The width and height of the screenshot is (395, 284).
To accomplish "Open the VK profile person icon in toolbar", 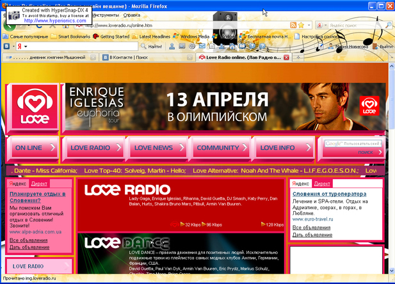I will click(172, 46).
